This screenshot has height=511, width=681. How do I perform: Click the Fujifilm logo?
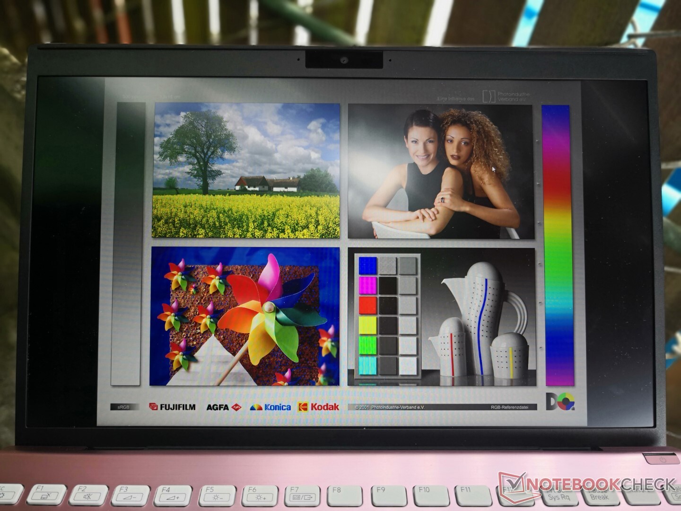click(x=172, y=407)
